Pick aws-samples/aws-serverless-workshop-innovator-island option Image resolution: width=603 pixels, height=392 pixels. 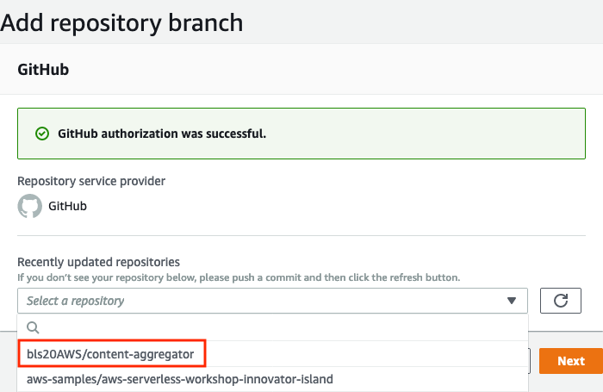click(x=179, y=379)
